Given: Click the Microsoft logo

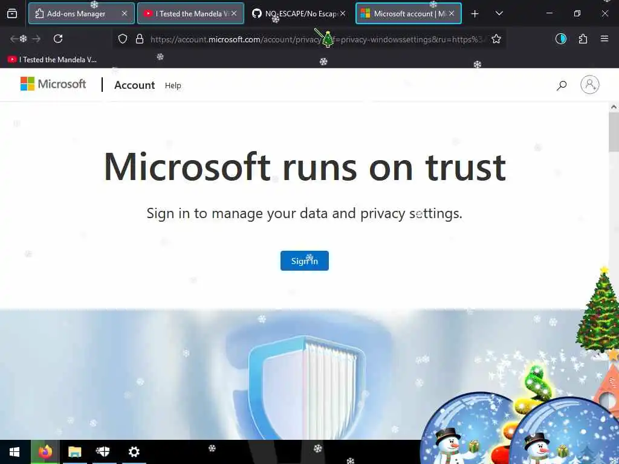Looking at the screenshot, I should coord(53,84).
